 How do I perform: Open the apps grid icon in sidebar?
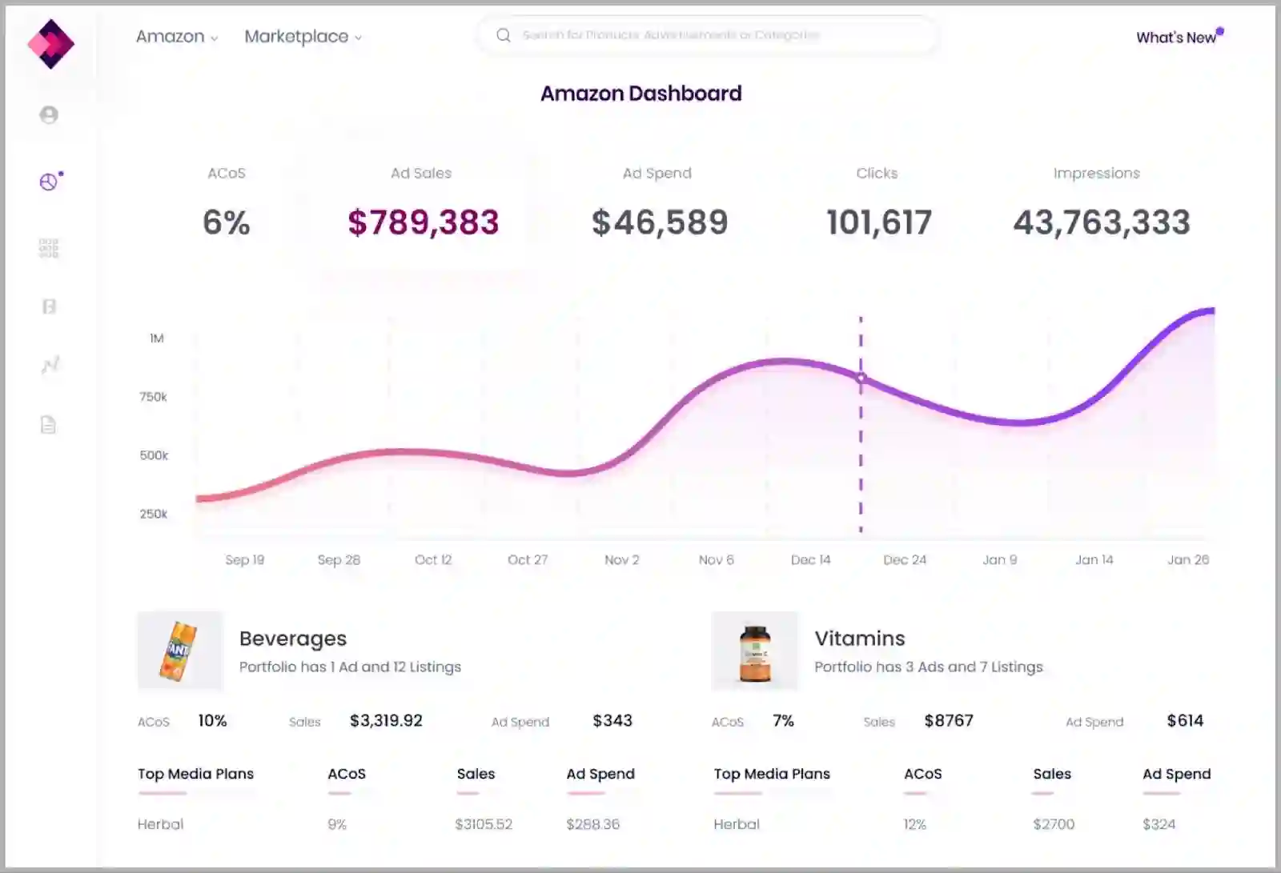click(48, 249)
